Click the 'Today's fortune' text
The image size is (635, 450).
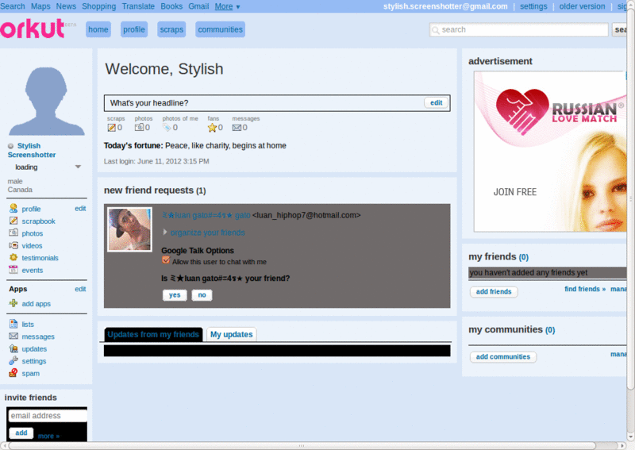tap(194, 145)
